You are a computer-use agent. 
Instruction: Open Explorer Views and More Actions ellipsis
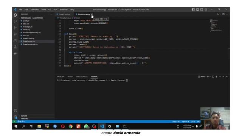(51, 14)
